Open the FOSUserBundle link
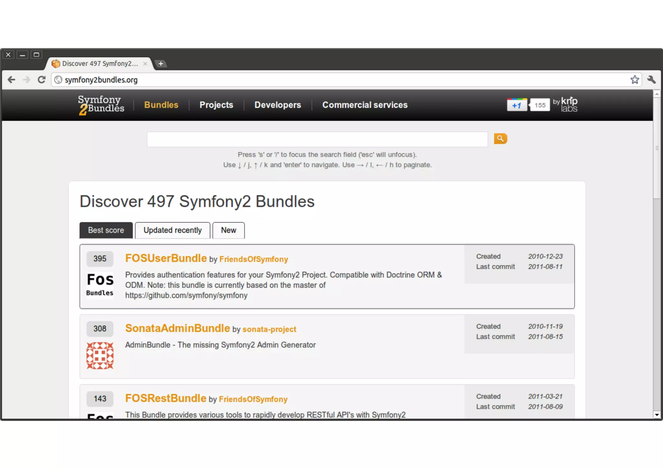This screenshot has width=663, height=469. (166, 258)
